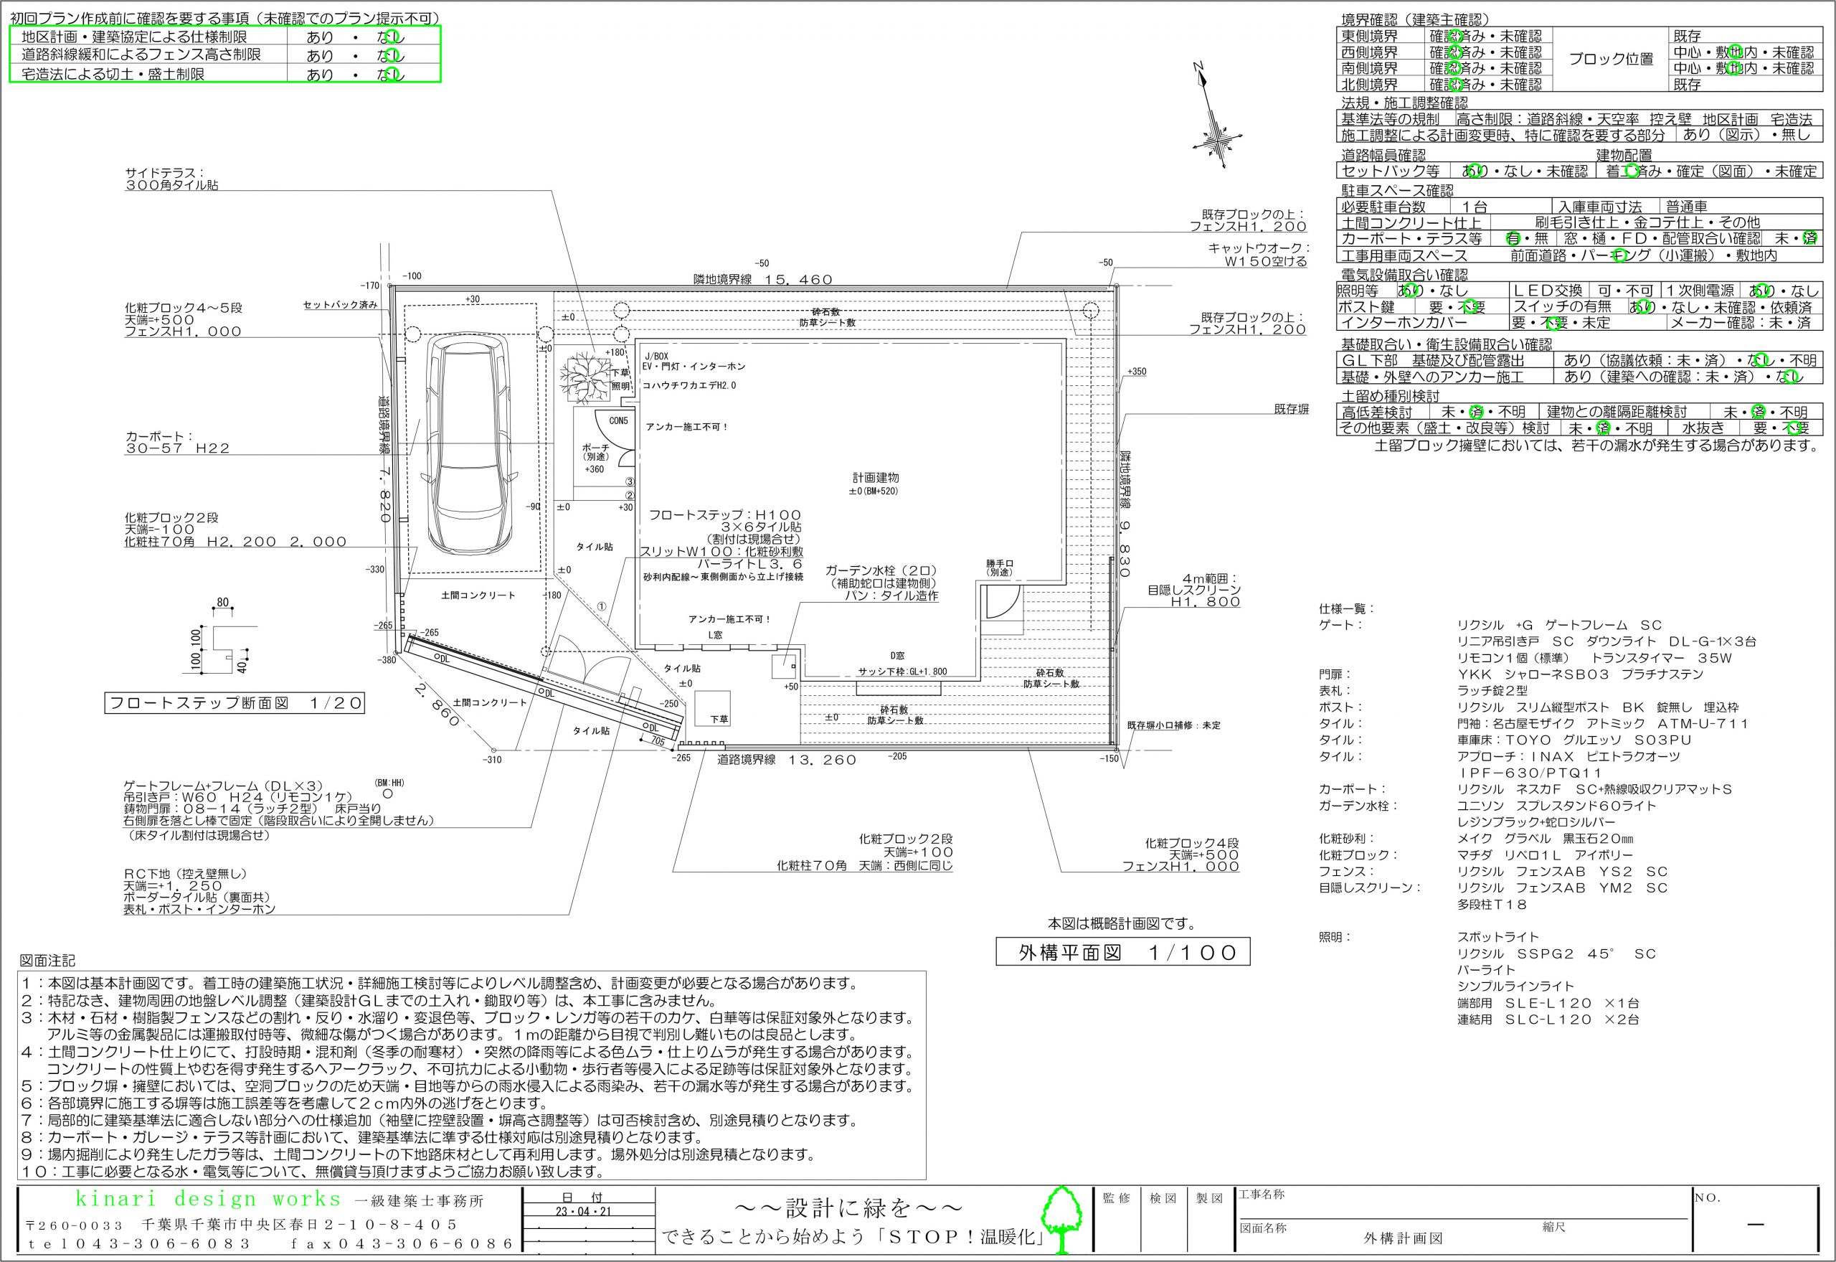Click the ポーチ（別途） label

(x=595, y=452)
